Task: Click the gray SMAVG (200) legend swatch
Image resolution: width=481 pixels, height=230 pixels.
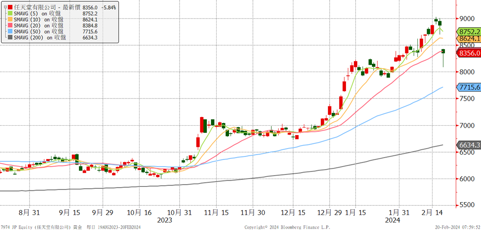Action: 10,38
